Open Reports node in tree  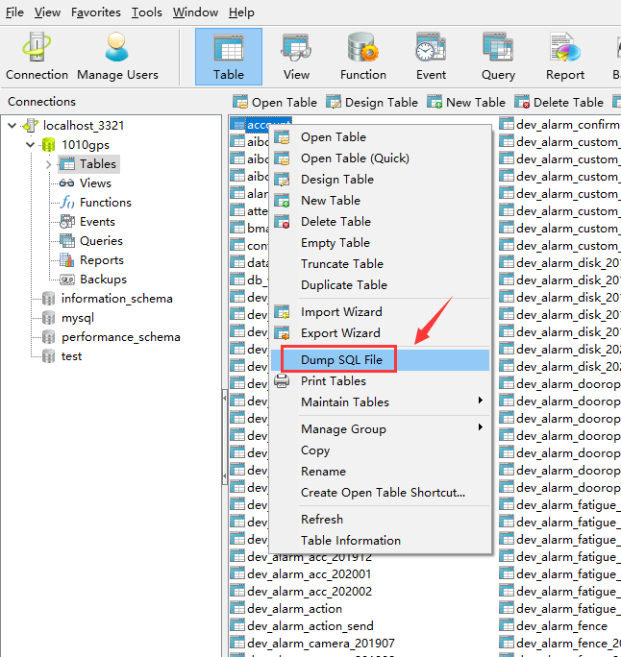click(91, 260)
